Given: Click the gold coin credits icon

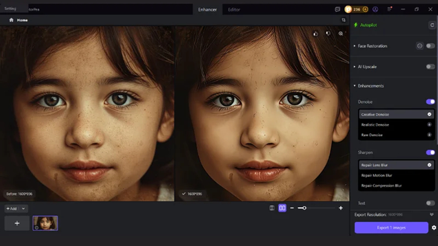Looking at the screenshot, I should click(x=348, y=9).
